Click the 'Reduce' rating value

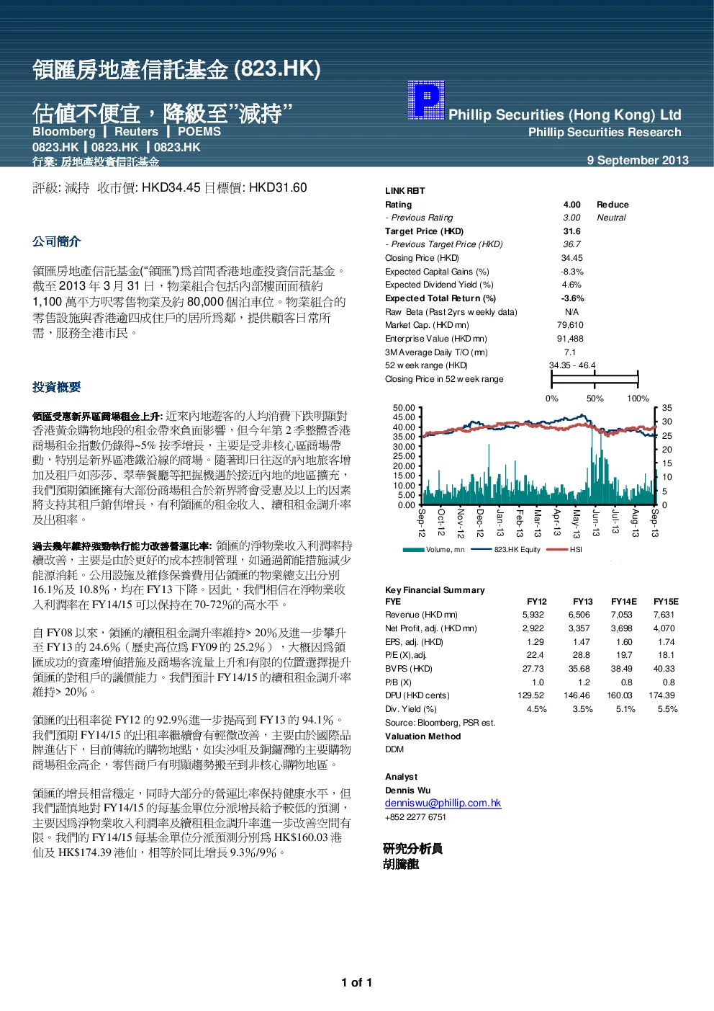613,205
